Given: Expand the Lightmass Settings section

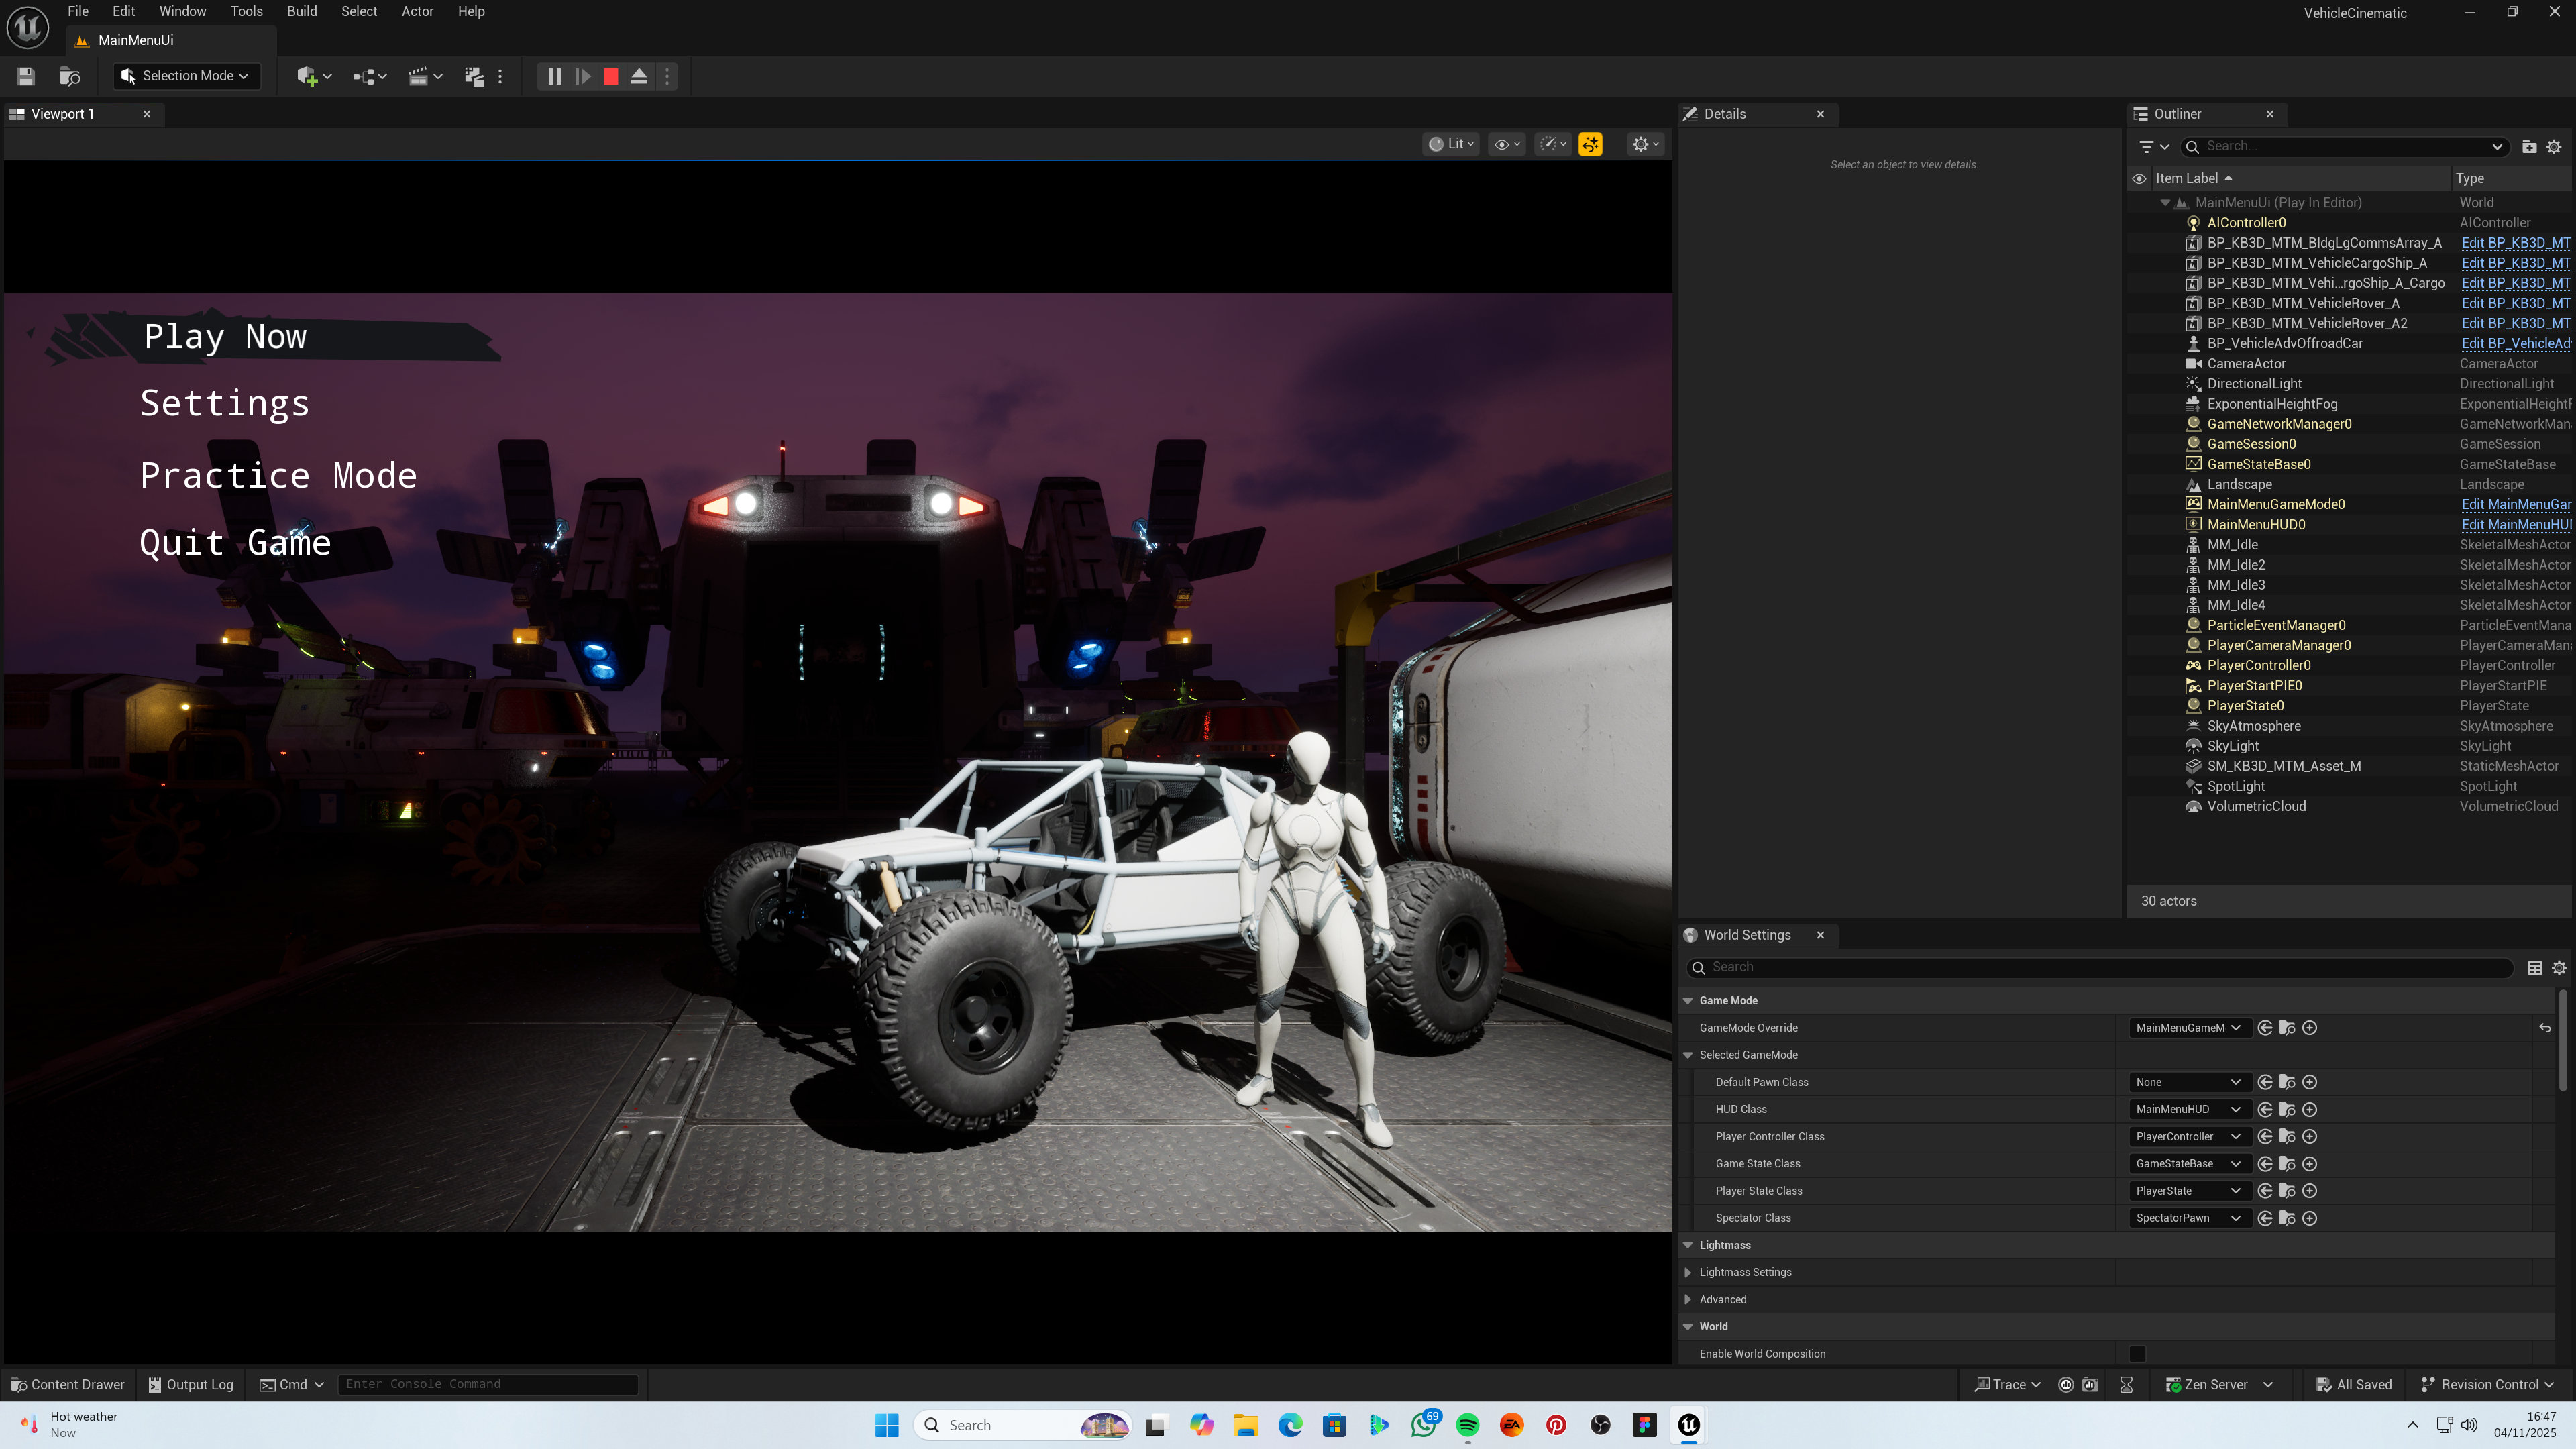Looking at the screenshot, I should [x=1688, y=1272].
